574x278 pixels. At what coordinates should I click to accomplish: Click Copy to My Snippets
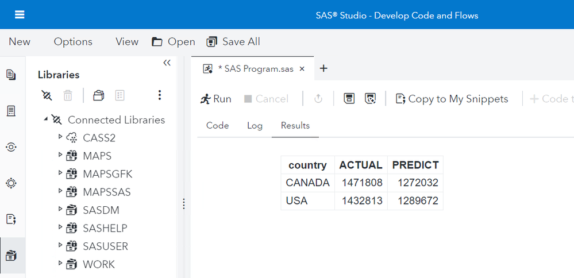(452, 99)
